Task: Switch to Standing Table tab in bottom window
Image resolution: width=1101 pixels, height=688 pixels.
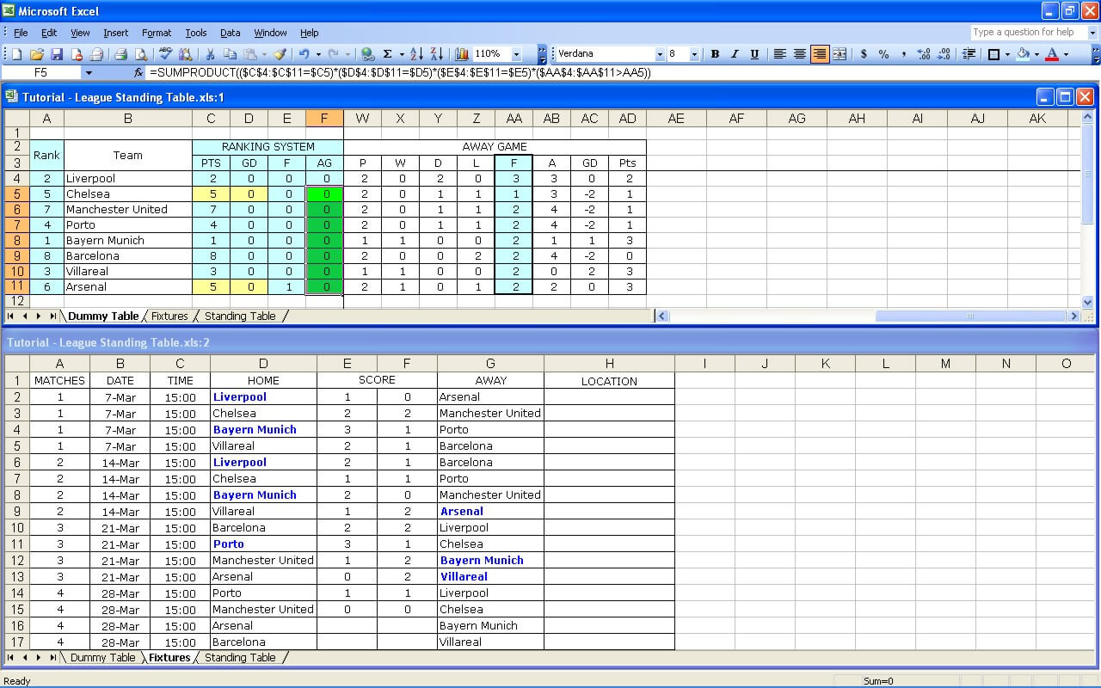Action: (x=240, y=657)
